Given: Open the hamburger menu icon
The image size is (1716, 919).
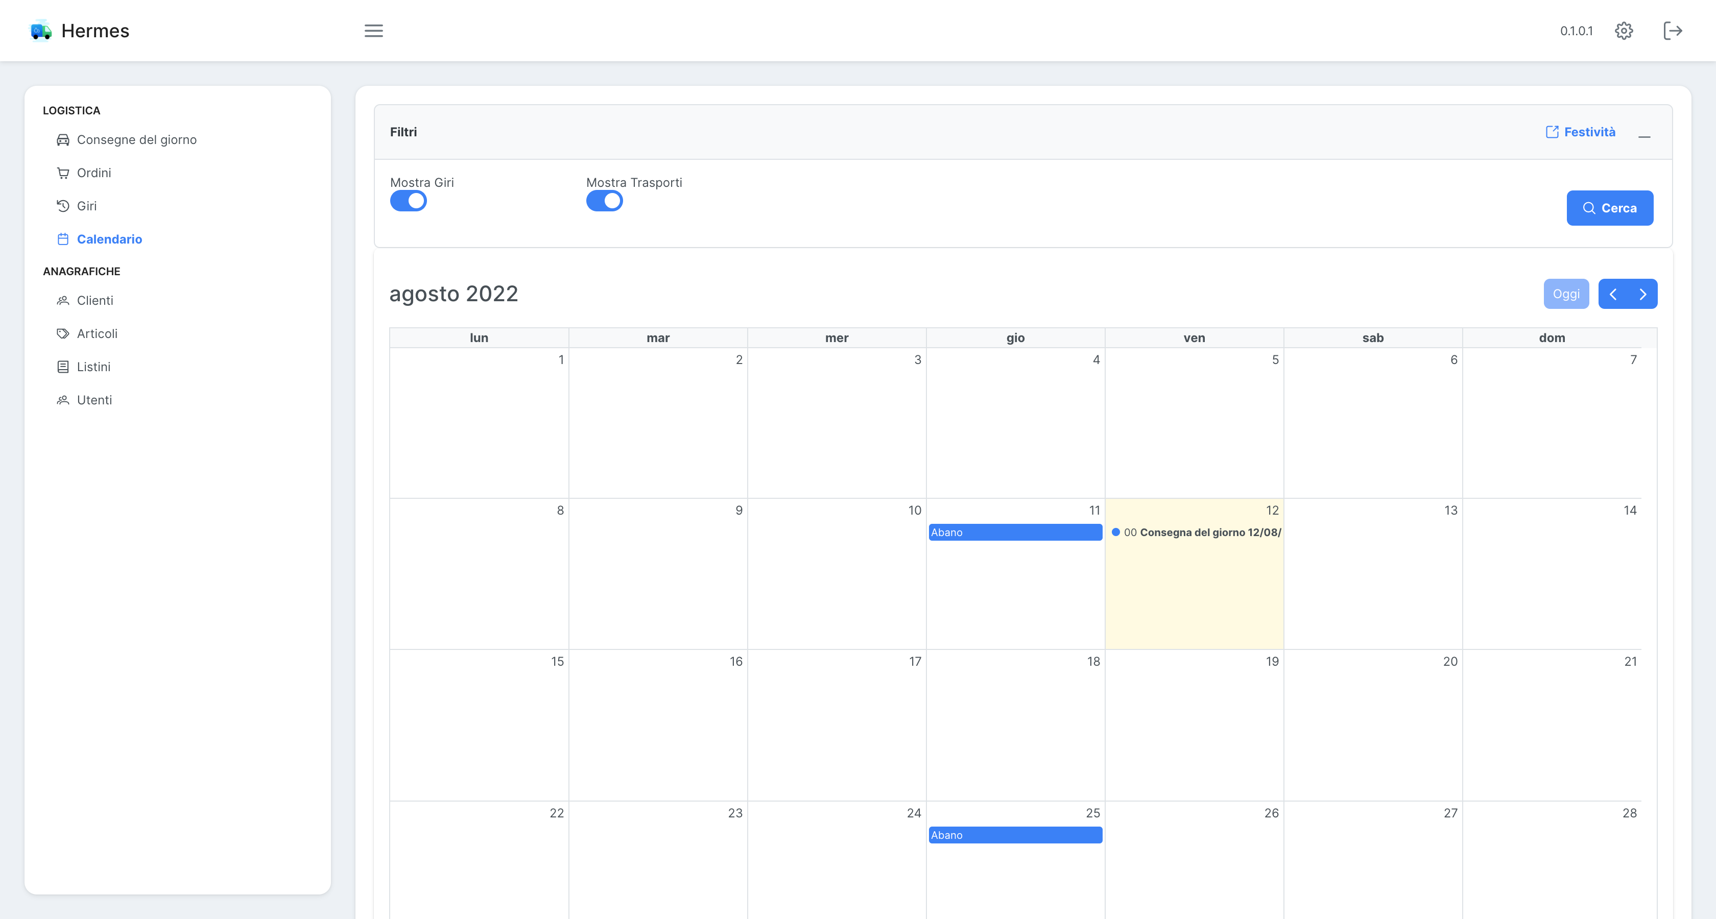Looking at the screenshot, I should point(374,31).
